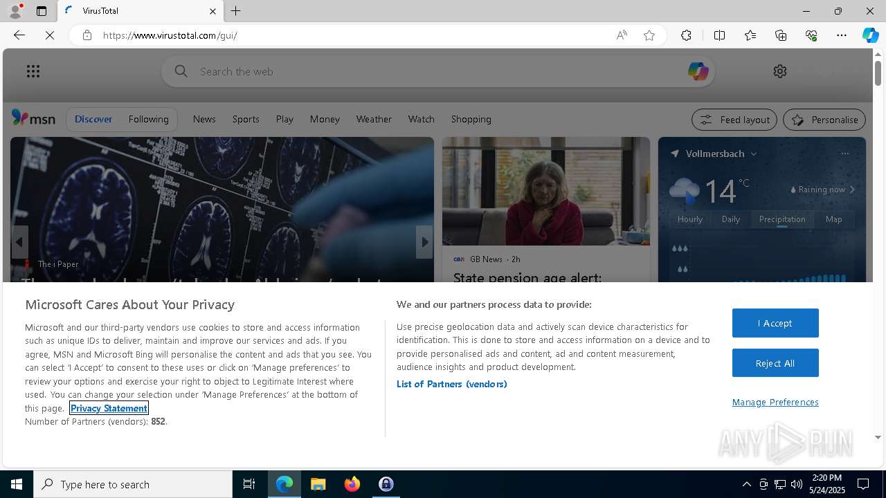View site information lock icon

pyautogui.click(x=87, y=35)
